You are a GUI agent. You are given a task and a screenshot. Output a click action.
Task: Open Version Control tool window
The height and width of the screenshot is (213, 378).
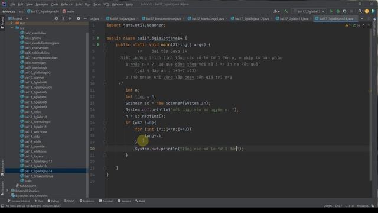click(x=19, y=201)
